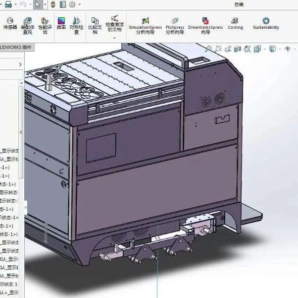Toggle the 曲率 Curvature display
The width and height of the screenshot is (298, 298).
pos(61,23)
